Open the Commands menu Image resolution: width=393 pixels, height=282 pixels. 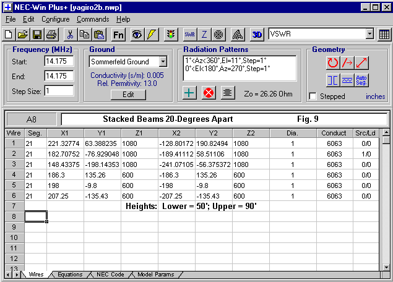[93, 19]
